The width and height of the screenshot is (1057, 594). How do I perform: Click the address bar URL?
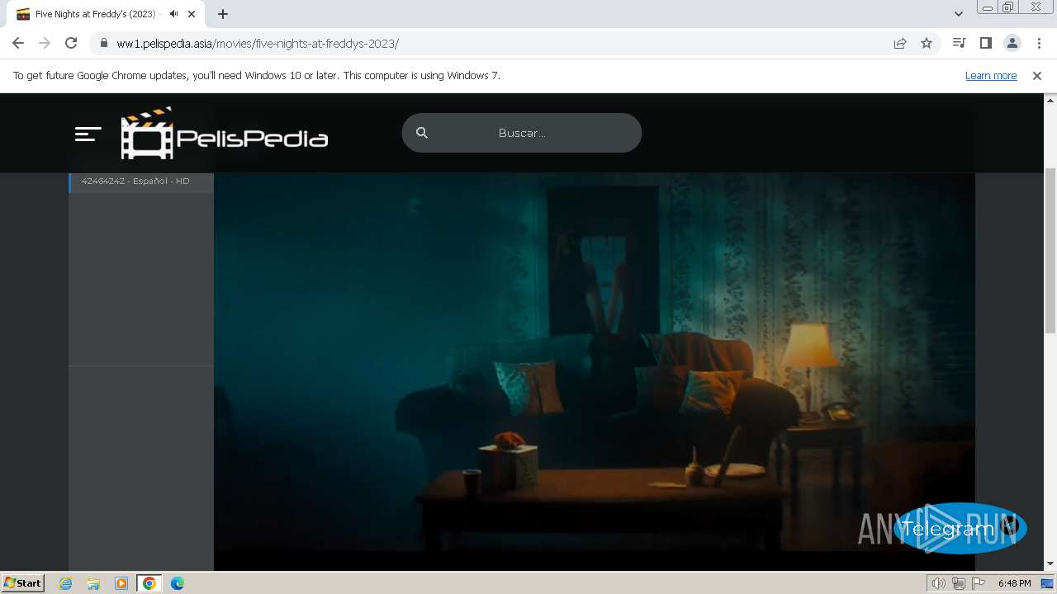point(258,44)
